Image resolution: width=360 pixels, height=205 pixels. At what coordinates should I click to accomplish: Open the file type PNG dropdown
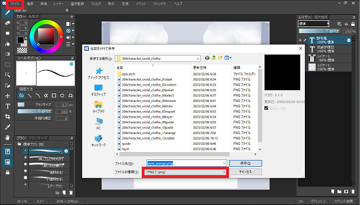click(x=186, y=172)
